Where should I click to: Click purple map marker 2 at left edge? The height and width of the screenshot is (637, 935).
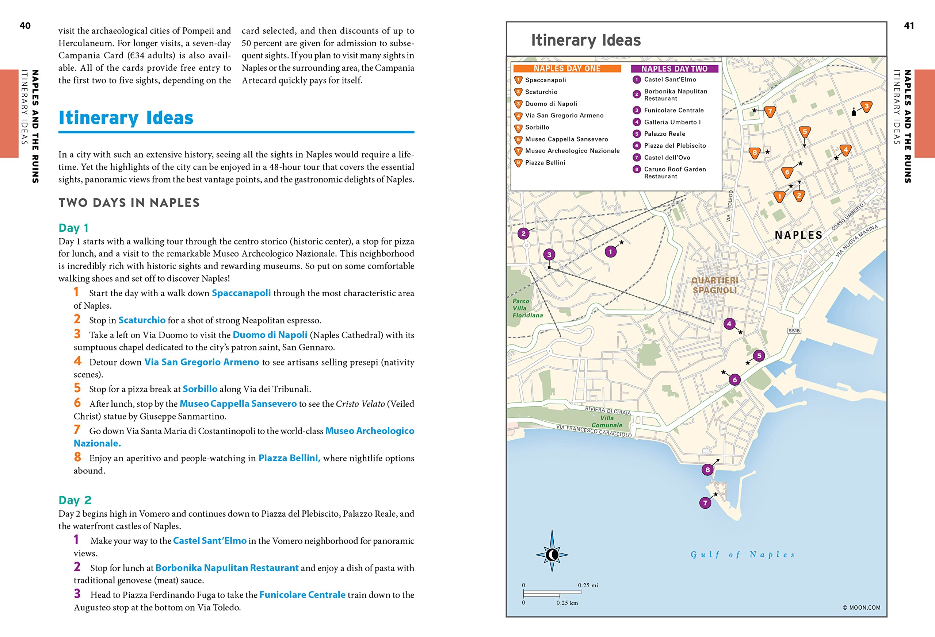523,233
